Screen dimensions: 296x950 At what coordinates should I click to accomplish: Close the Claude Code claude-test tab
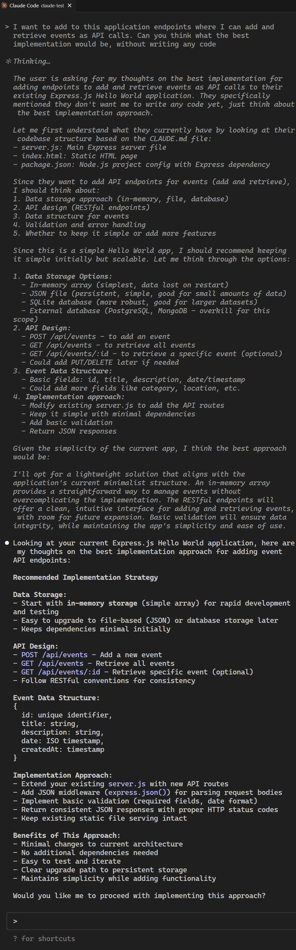tap(70, 5)
